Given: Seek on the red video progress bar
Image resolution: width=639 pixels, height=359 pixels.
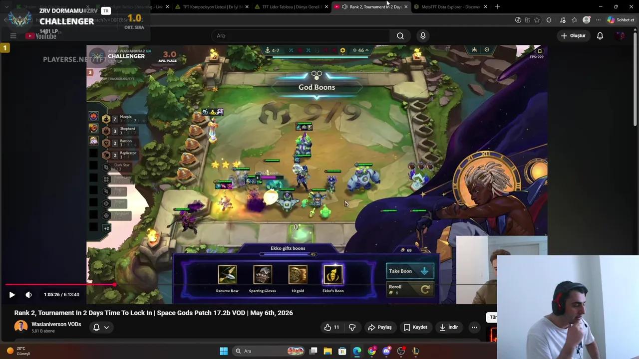Looking at the screenshot, I should [60, 285].
